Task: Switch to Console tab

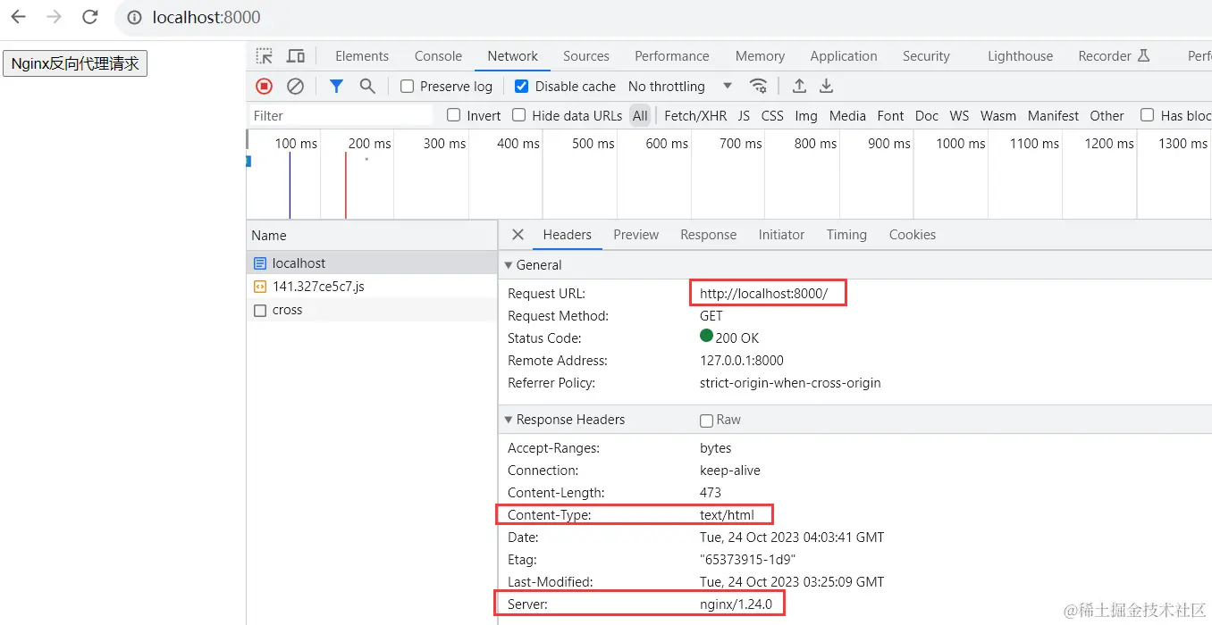Action: [438, 56]
